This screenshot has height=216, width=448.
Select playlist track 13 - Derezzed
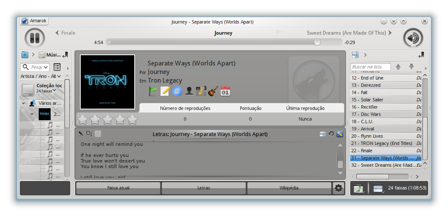(386, 85)
